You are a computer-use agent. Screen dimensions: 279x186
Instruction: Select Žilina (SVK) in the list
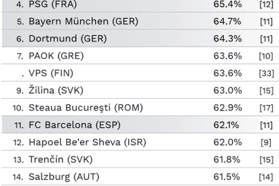(56, 90)
